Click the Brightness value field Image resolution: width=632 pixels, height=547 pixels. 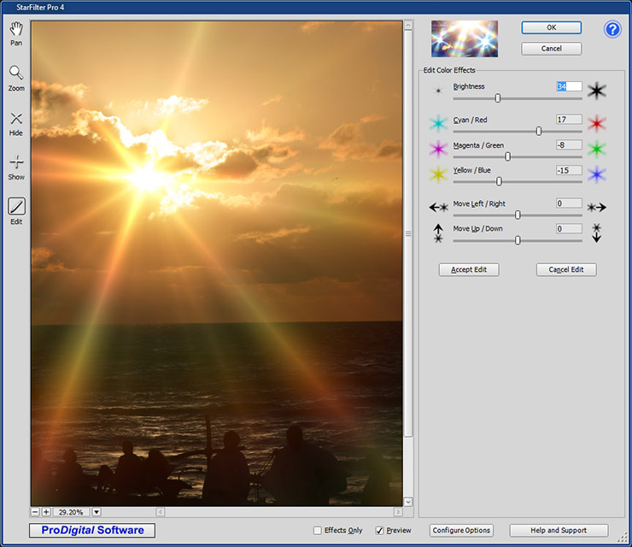tap(569, 86)
